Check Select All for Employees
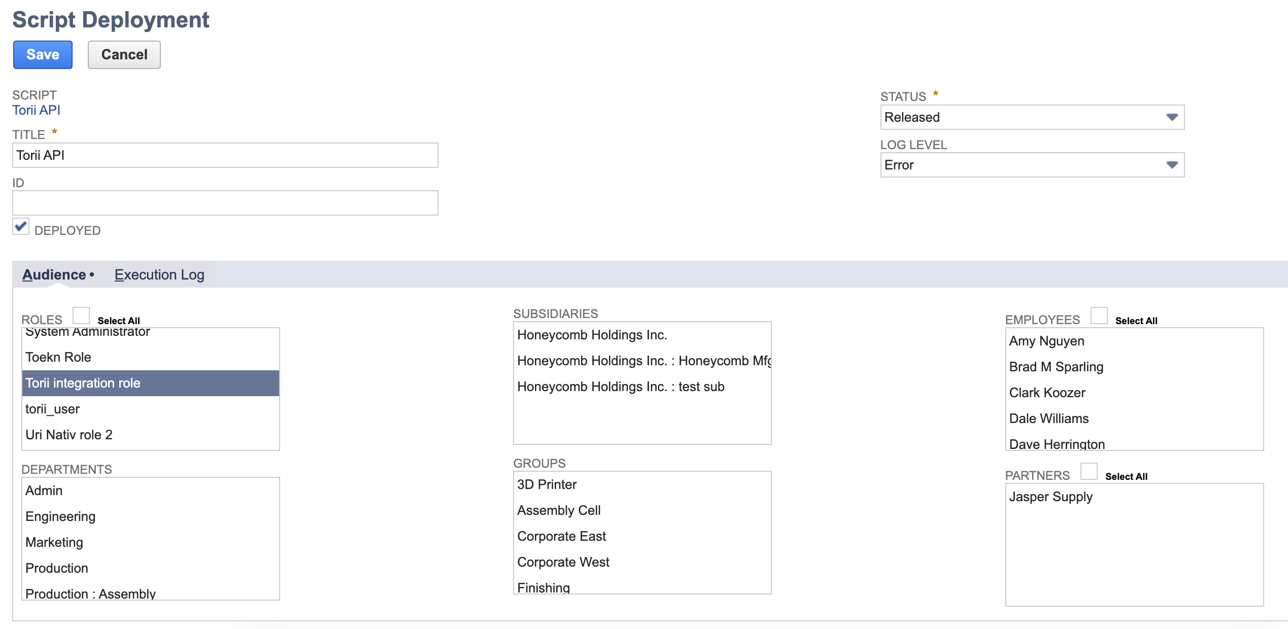The image size is (1288, 629). 1099,316
